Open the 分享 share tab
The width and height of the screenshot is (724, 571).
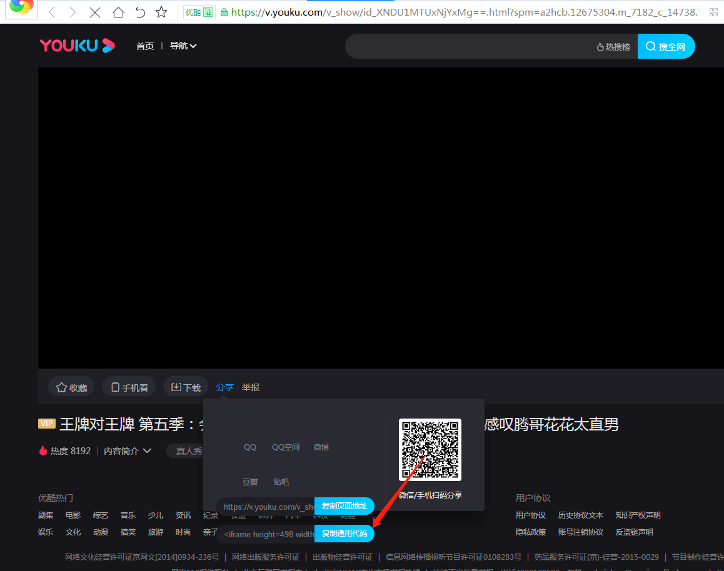click(224, 387)
